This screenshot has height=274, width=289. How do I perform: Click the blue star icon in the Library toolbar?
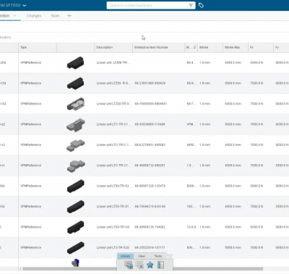[150, 265]
